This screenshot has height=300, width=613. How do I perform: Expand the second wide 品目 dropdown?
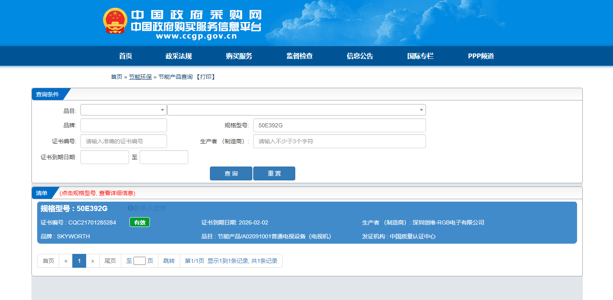click(296, 110)
